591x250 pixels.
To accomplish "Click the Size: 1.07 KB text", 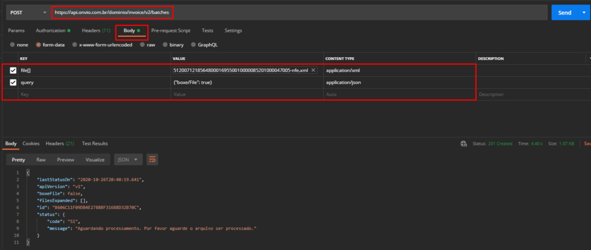I will 561,144.
